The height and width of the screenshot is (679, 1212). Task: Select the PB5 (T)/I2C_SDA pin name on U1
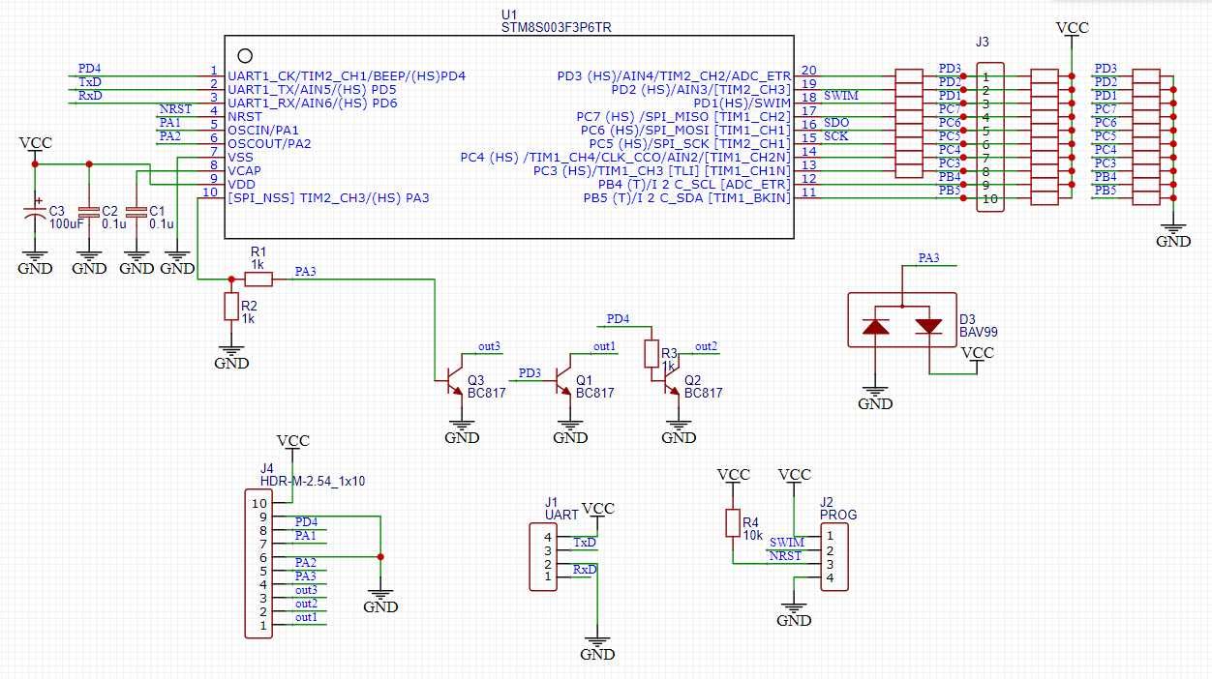(x=686, y=197)
